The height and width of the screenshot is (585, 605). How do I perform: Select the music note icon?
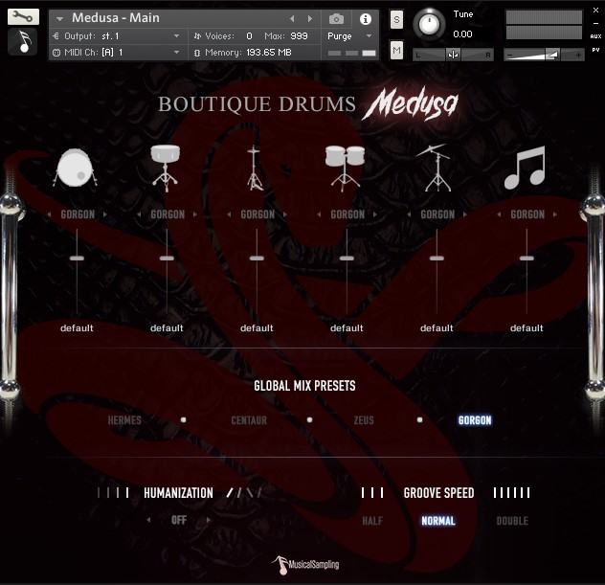(x=525, y=168)
